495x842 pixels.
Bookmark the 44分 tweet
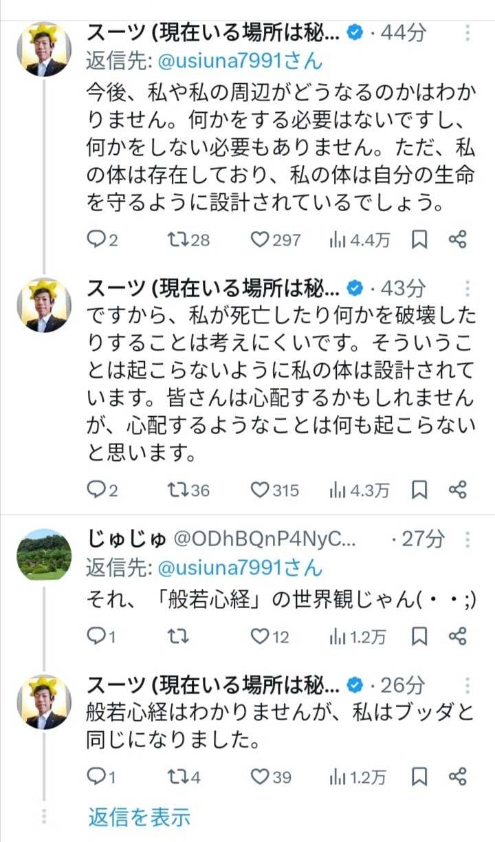(419, 239)
